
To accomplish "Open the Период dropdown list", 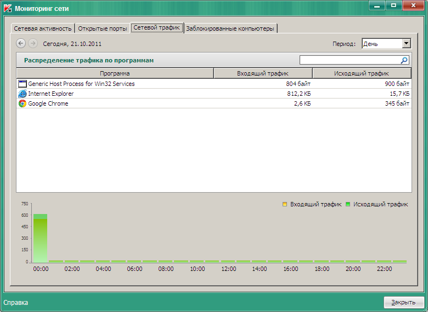I will [406, 43].
